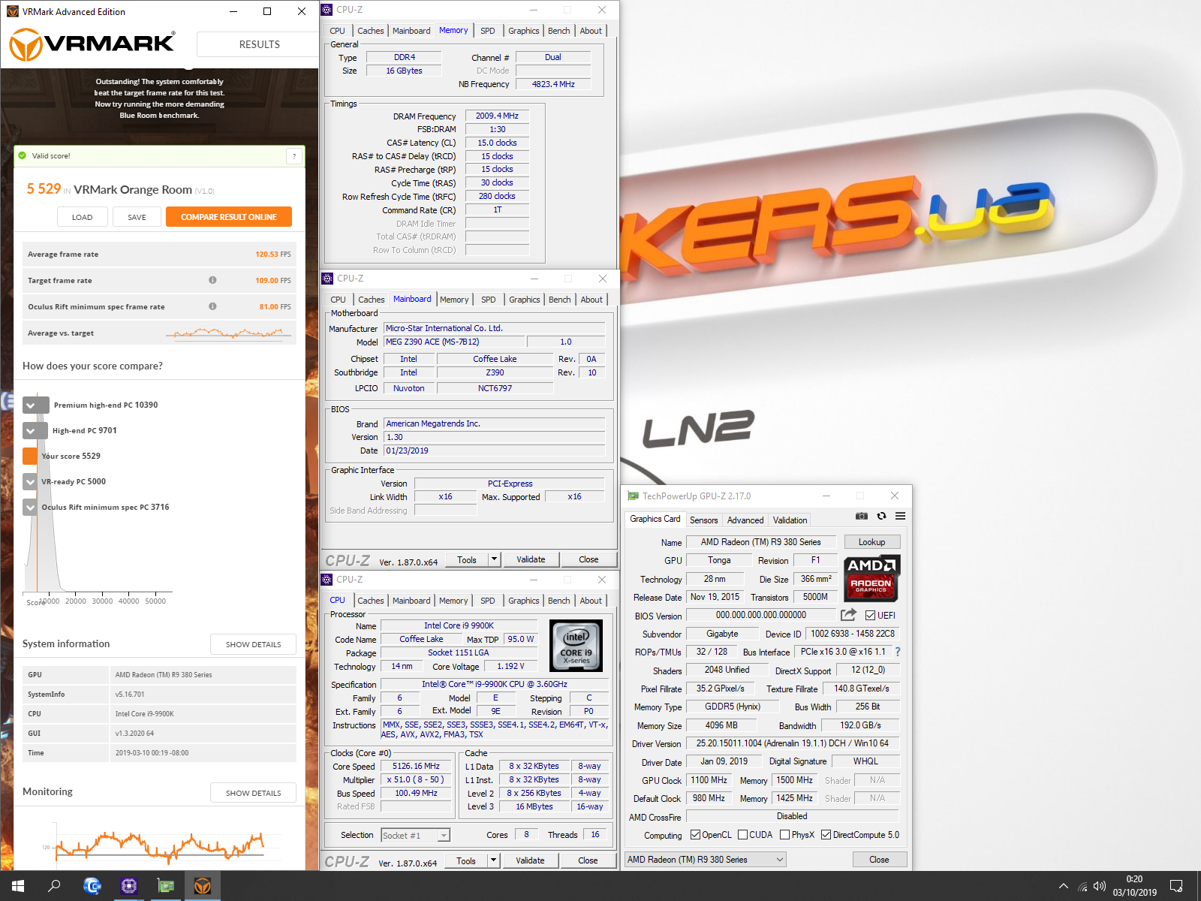Open the network tray icon
Image resolution: width=1201 pixels, height=901 pixels.
[1082, 886]
